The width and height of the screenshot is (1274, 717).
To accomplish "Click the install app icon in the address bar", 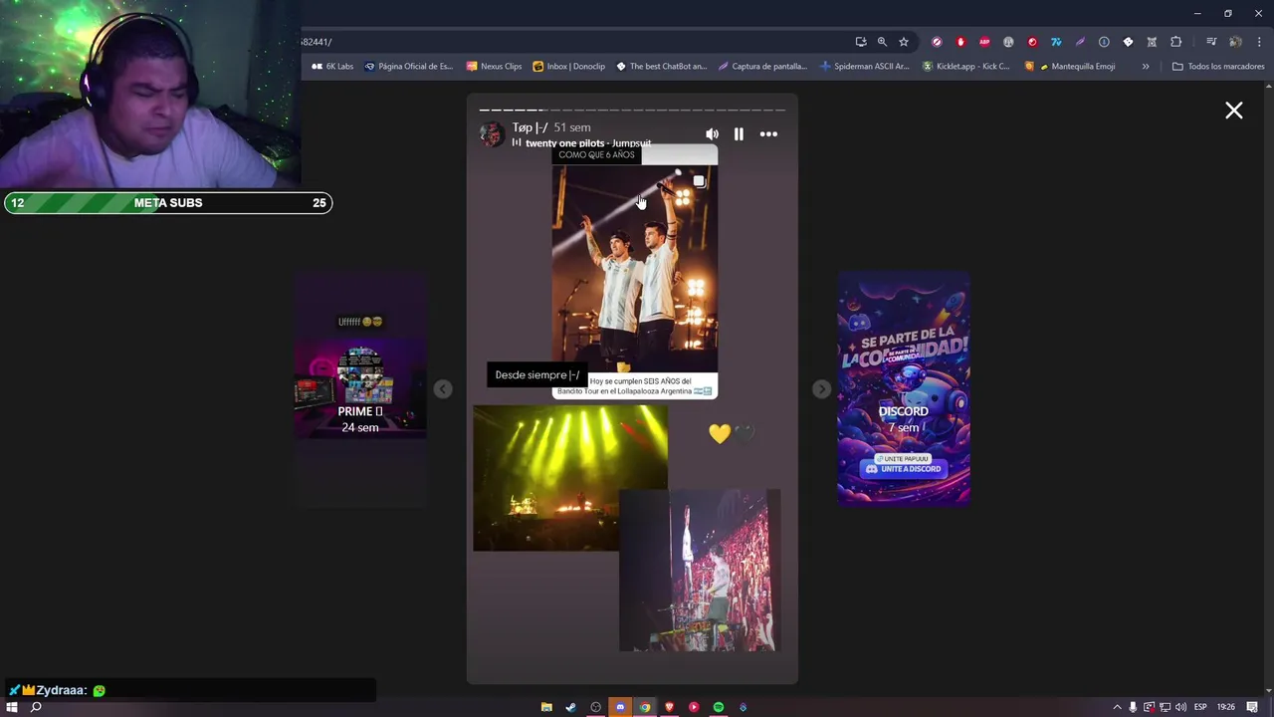I will (x=861, y=42).
